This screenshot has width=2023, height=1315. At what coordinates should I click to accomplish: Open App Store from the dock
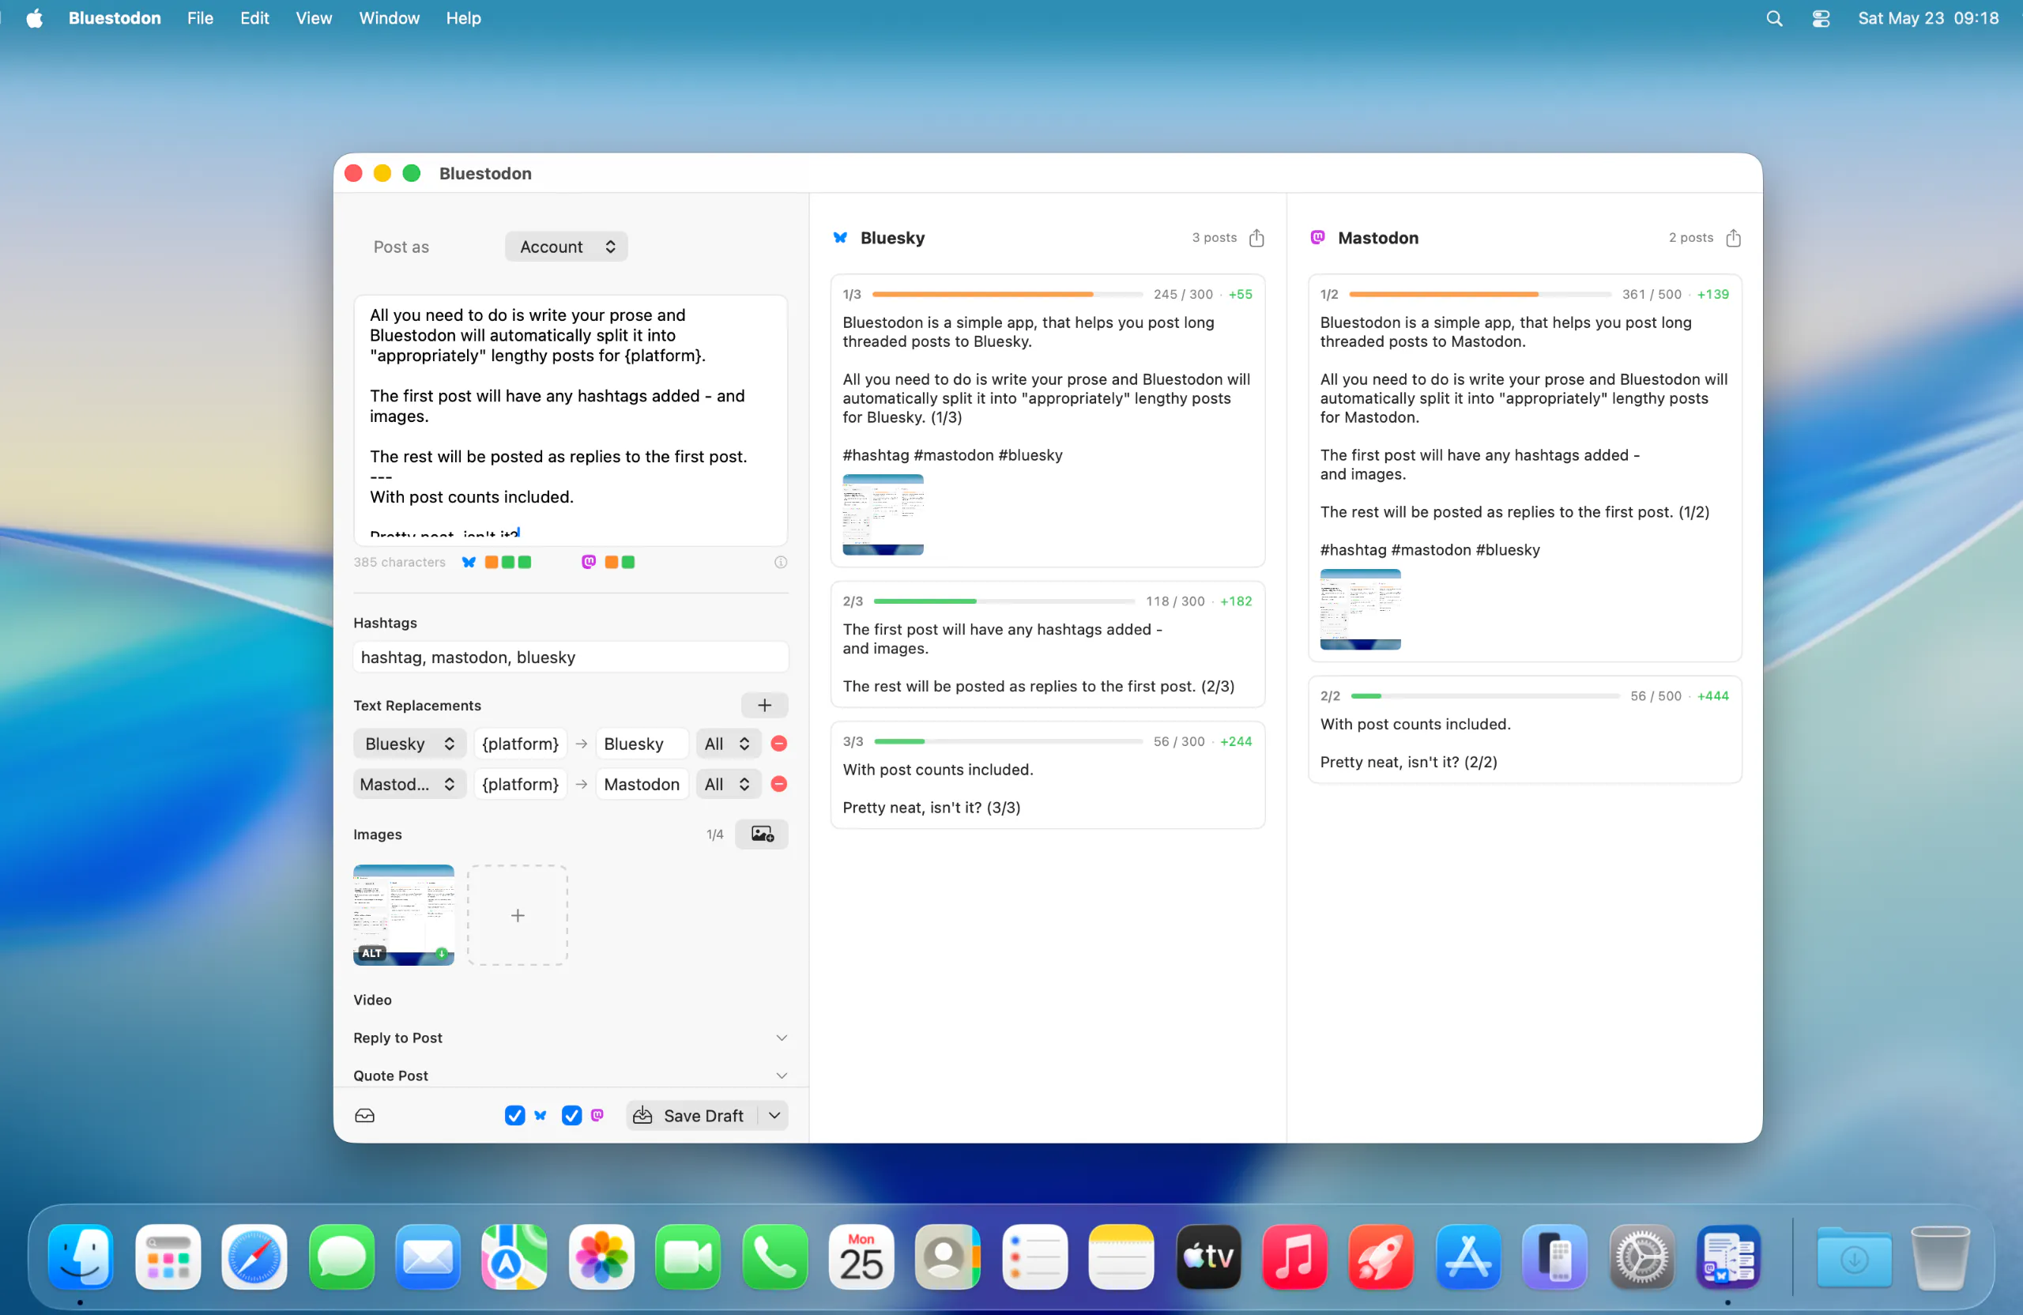click(x=1468, y=1257)
